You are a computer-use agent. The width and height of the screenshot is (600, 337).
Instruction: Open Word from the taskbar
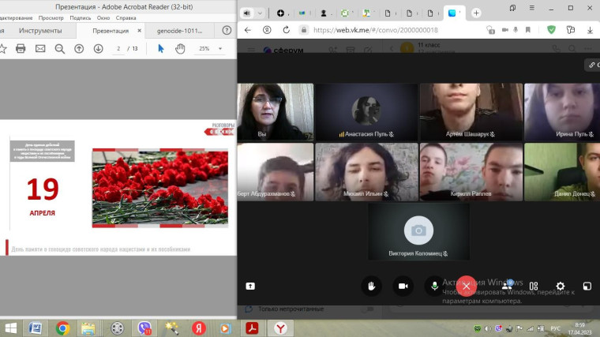pyautogui.click(x=36, y=328)
